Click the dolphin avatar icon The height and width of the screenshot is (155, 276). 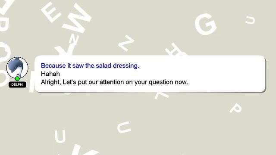[17, 68]
